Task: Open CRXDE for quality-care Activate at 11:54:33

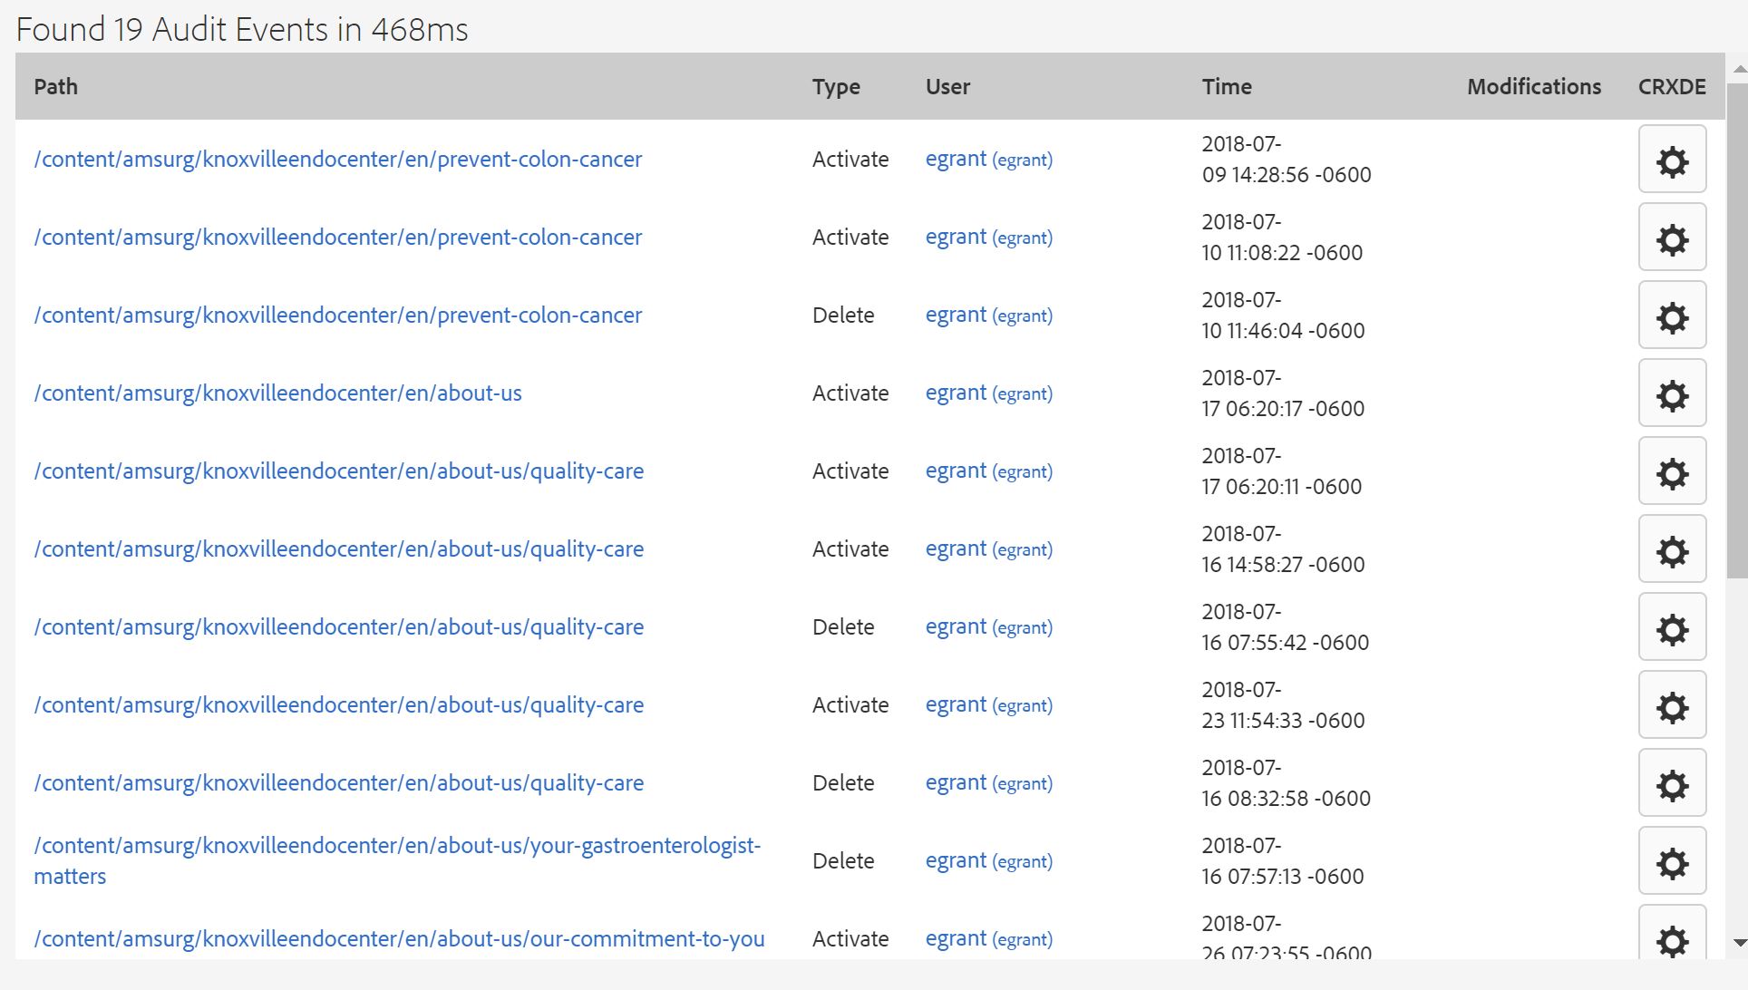Action: tap(1673, 704)
